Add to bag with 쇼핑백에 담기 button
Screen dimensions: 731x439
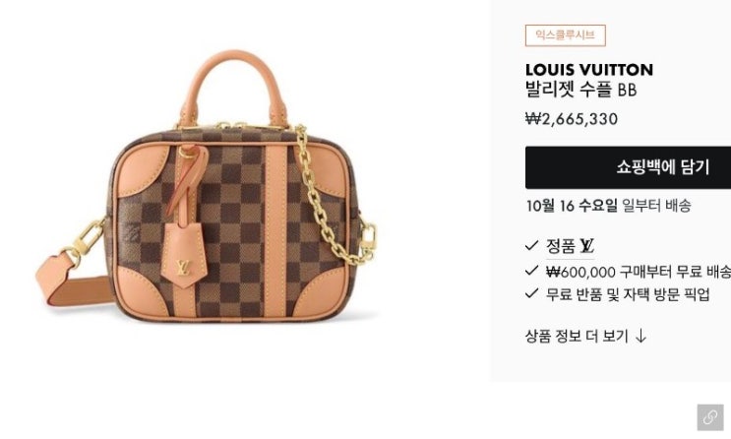(x=628, y=167)
